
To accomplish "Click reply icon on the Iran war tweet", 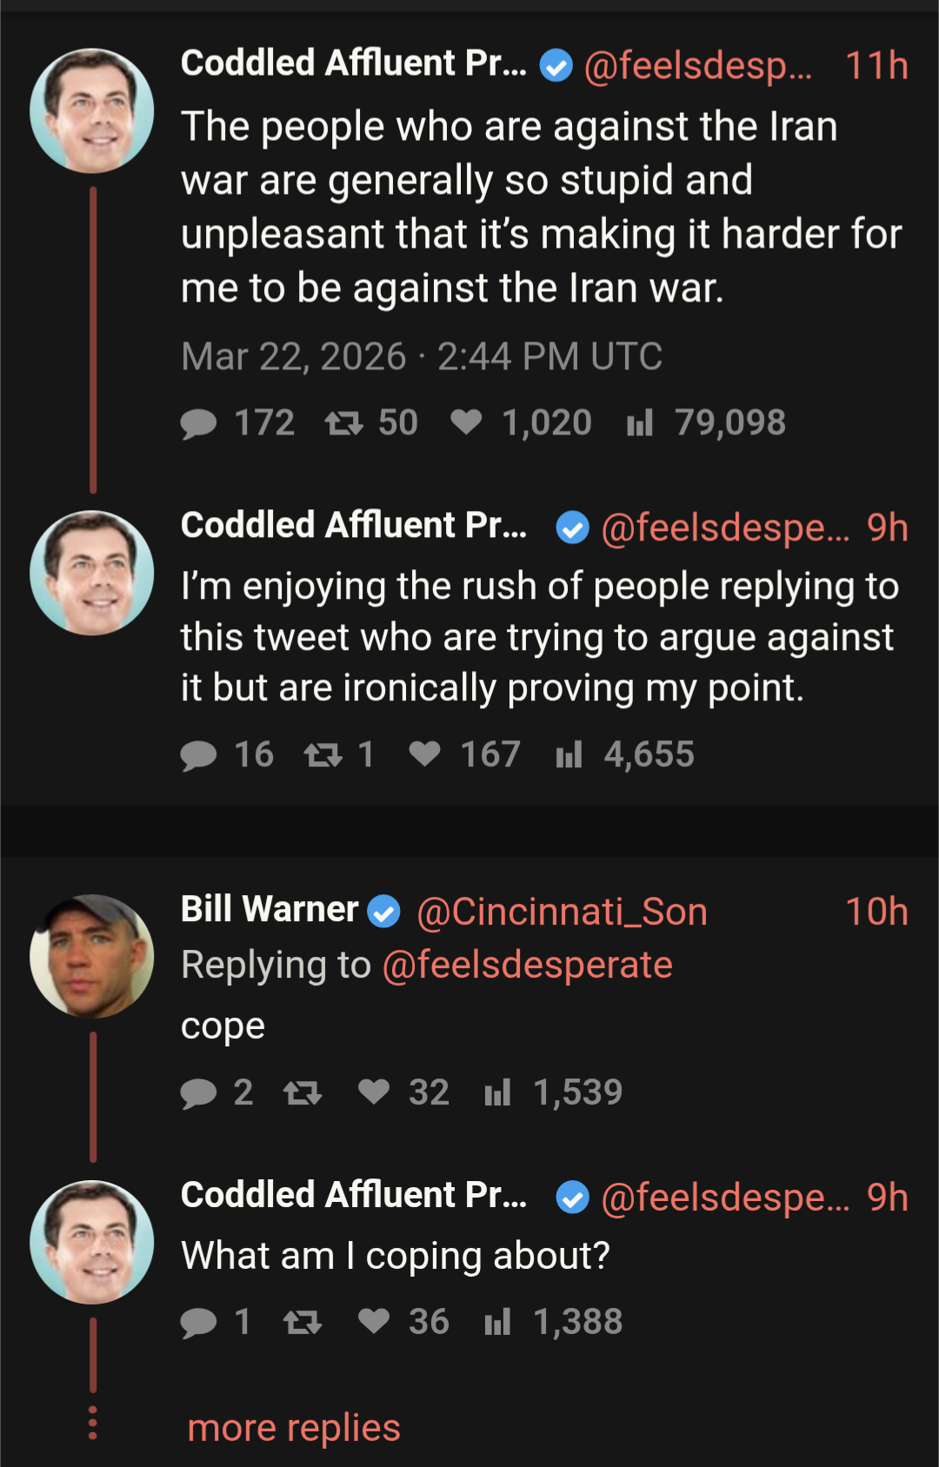I will click(199, 423).
